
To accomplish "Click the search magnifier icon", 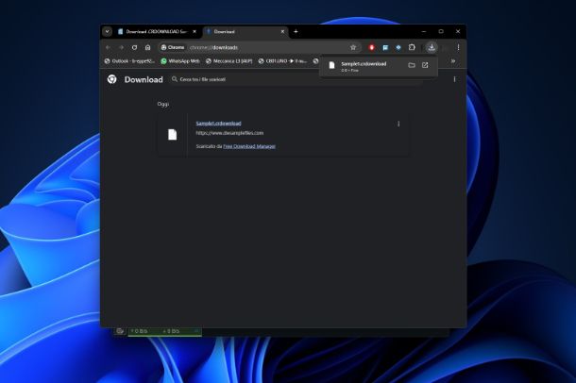I will click(x=175, y=79).
